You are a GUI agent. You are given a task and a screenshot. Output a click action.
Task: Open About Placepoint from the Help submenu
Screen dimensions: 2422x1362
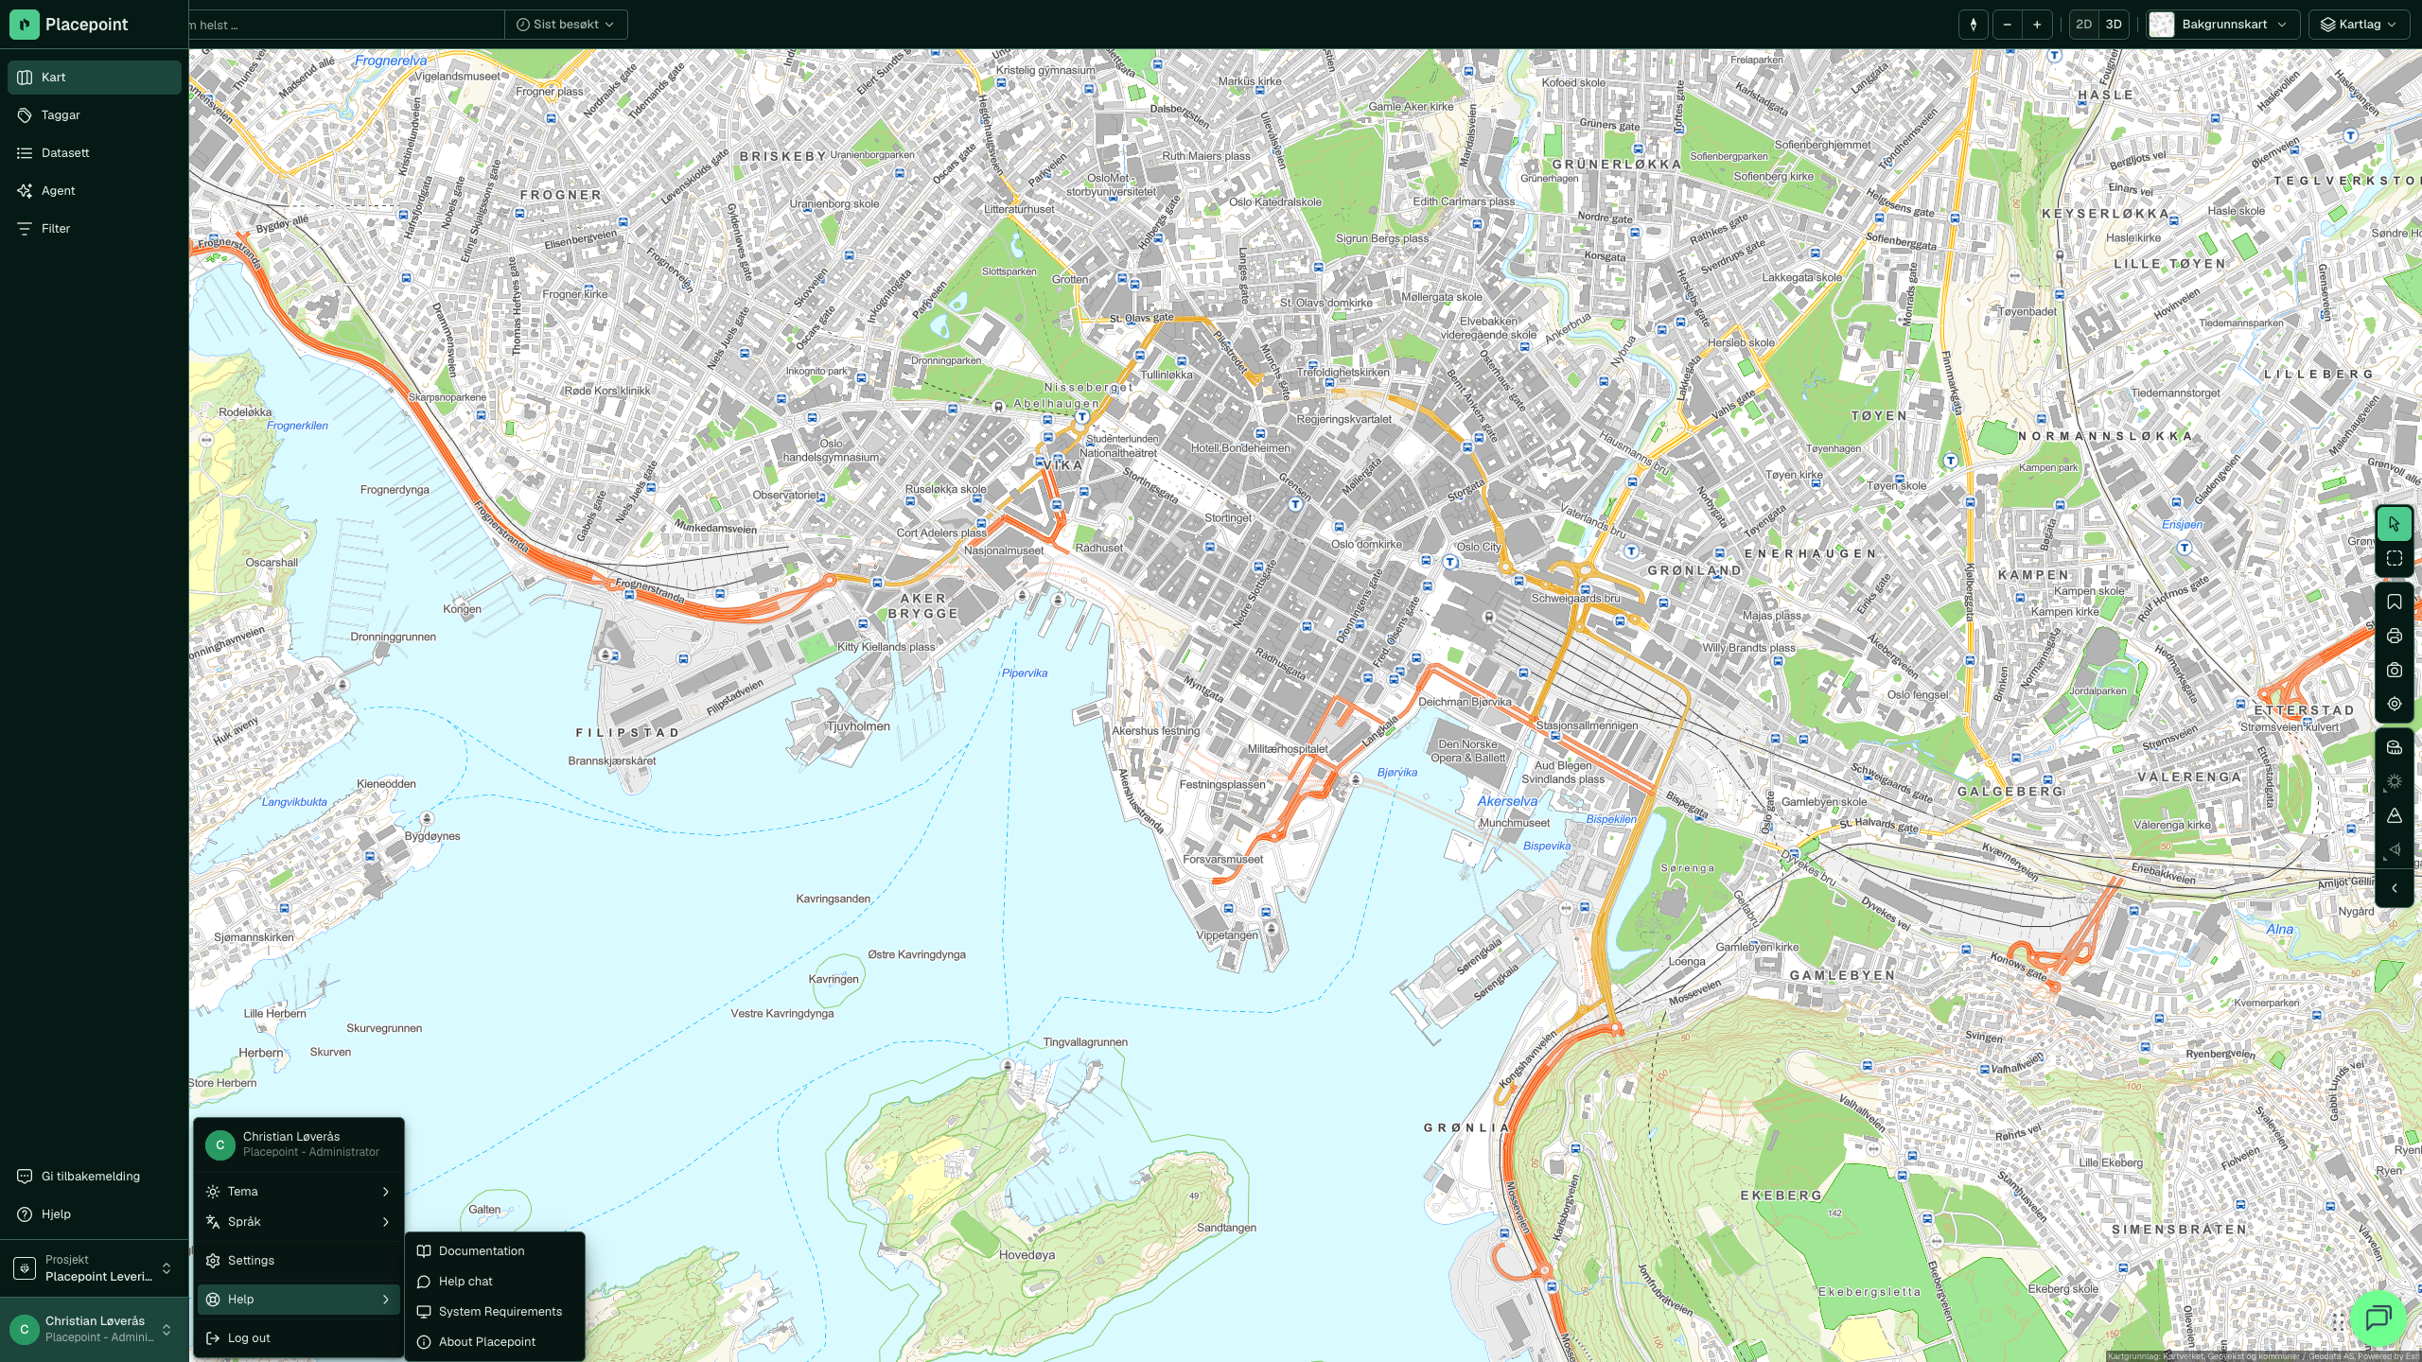click(x=495, y=1342)
